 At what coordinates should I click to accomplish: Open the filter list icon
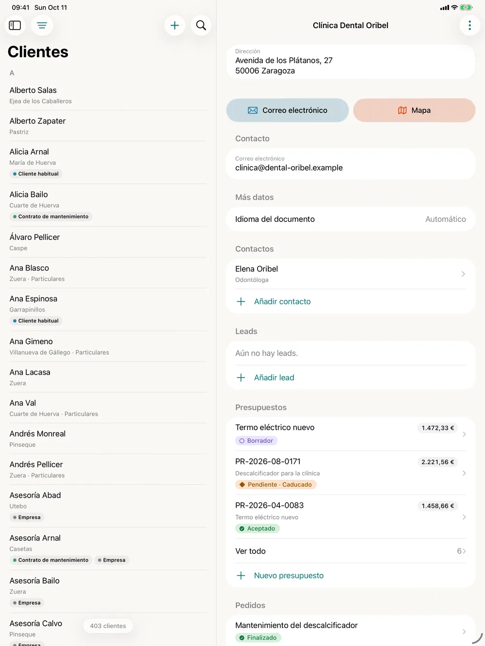click(42, 25)
